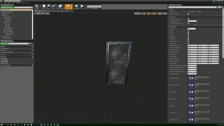
Task: Collapse the Door Settings section in Details
Action: coord(169,27)
